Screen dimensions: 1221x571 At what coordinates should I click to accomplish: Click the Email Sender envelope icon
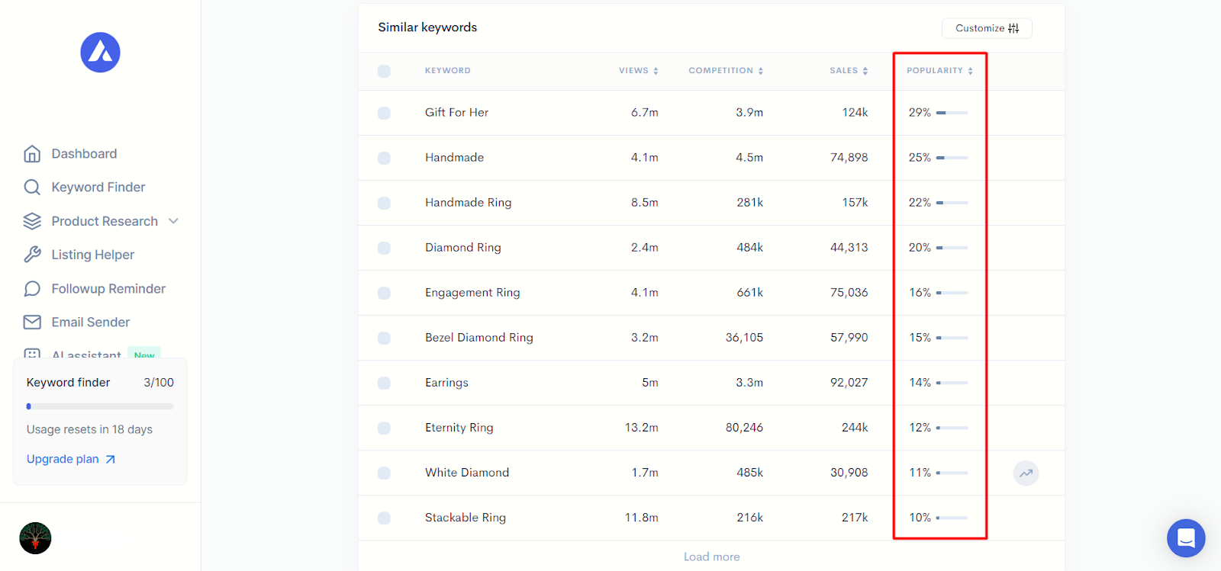point(32,322)
